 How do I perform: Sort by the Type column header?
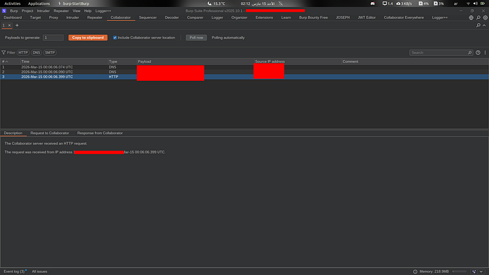point(122,61)
